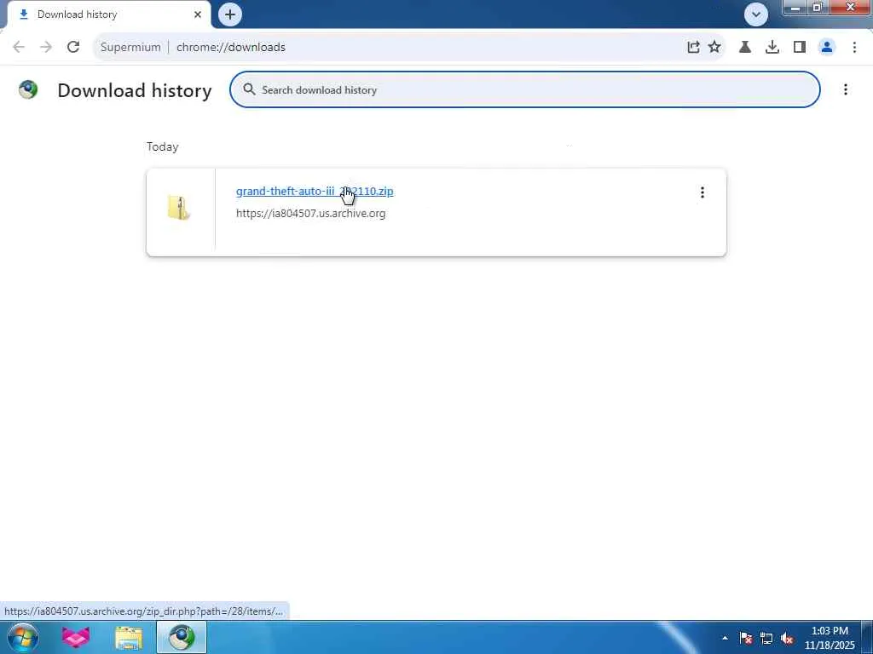Show hidden system tray icons
The width and height of the screenshot is (873, 654).
pos(725,638)
